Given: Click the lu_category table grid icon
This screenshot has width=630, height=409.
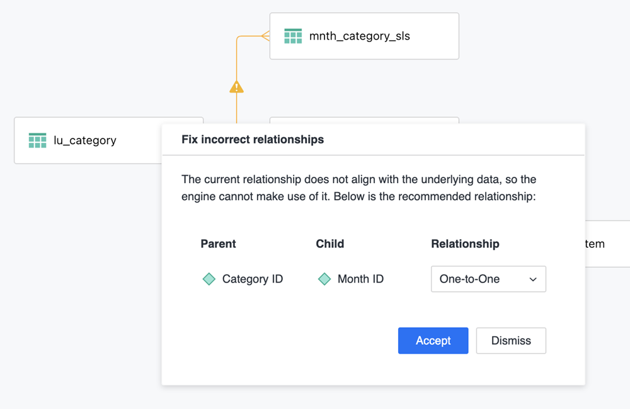Looking at the screenshot, I should [38, 140].
